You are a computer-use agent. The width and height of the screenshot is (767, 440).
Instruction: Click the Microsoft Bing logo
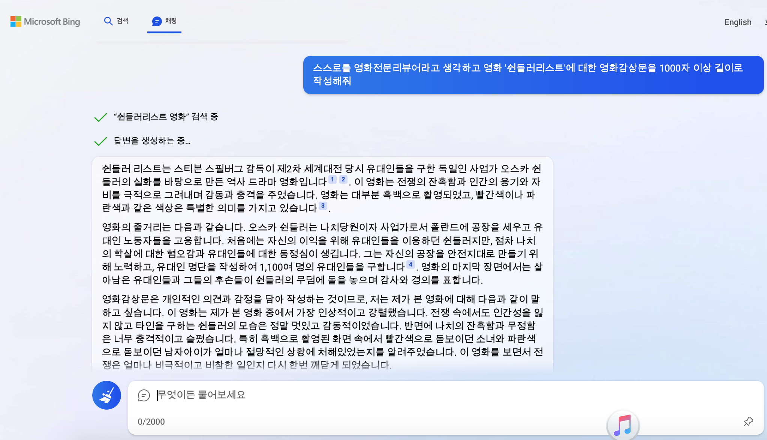click(x=45, y=22)
